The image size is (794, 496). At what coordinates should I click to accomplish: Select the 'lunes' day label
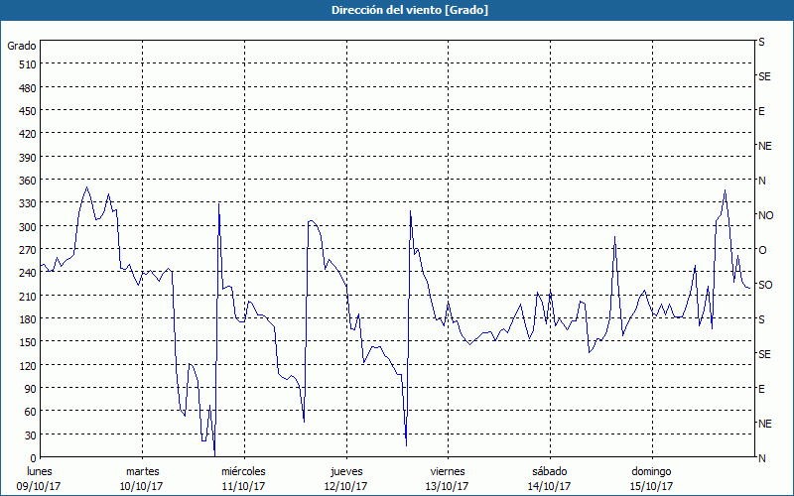pyautogui.click(x=40, y=471)
